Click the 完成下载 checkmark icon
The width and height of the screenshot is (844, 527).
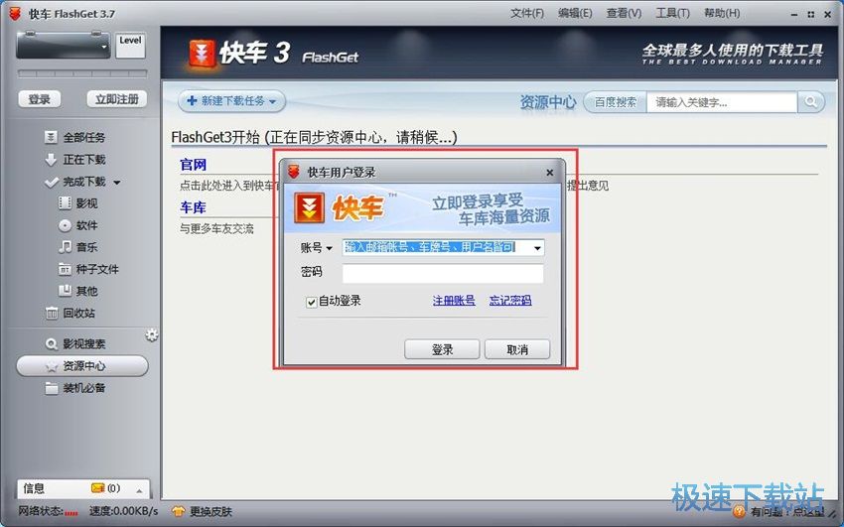[51, 182]
